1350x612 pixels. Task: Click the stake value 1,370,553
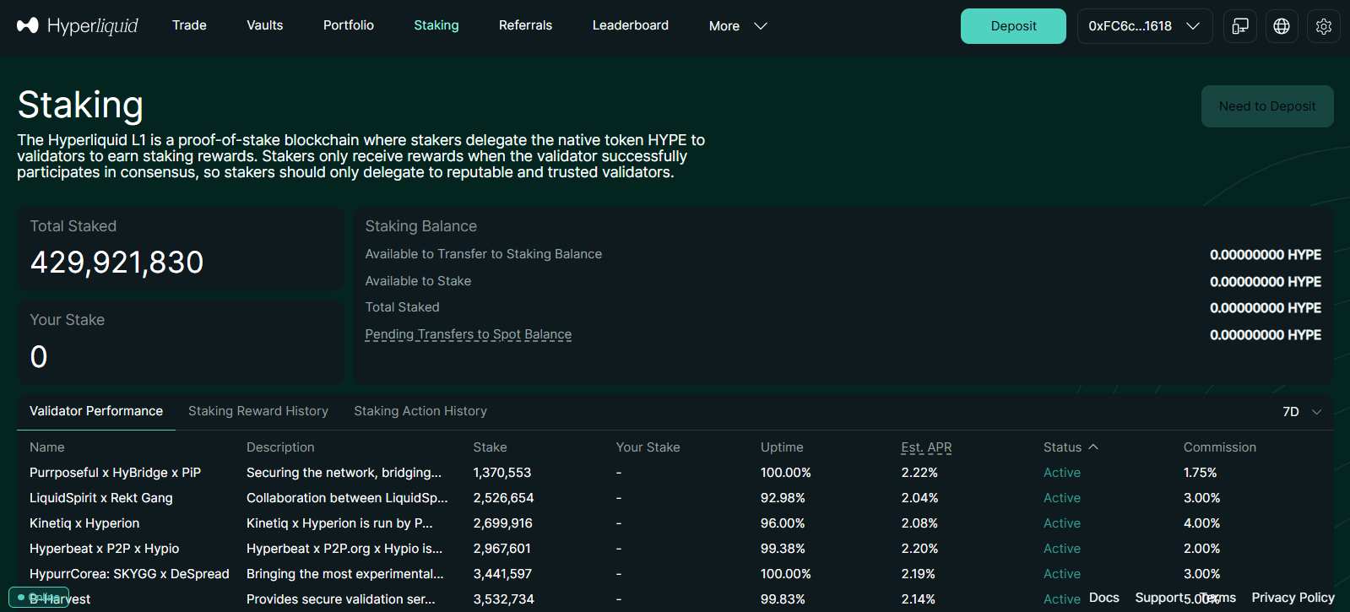[x=502, y=473]
